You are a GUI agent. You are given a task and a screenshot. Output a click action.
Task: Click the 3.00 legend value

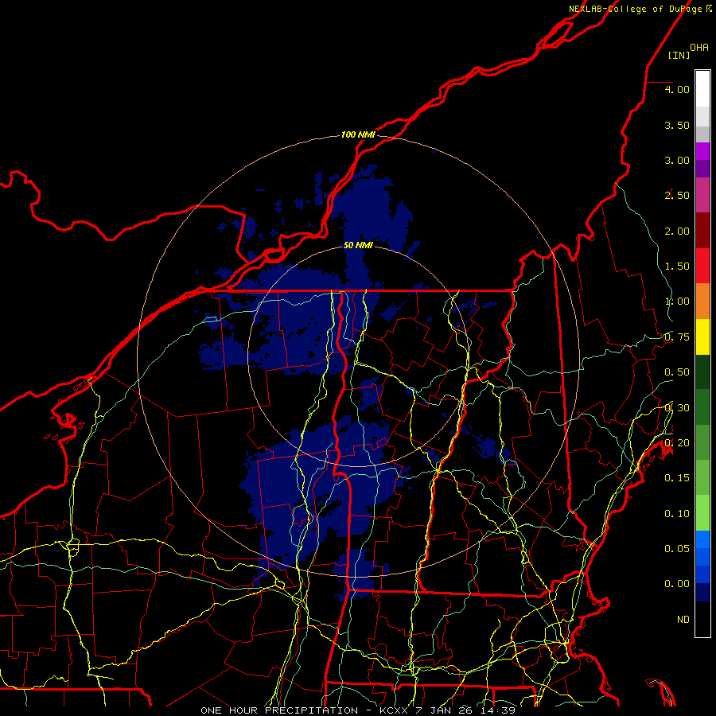click(x=677, y=160)
